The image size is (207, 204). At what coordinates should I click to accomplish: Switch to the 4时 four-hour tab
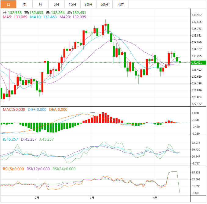pyautogui.click(x=121, y=4)
